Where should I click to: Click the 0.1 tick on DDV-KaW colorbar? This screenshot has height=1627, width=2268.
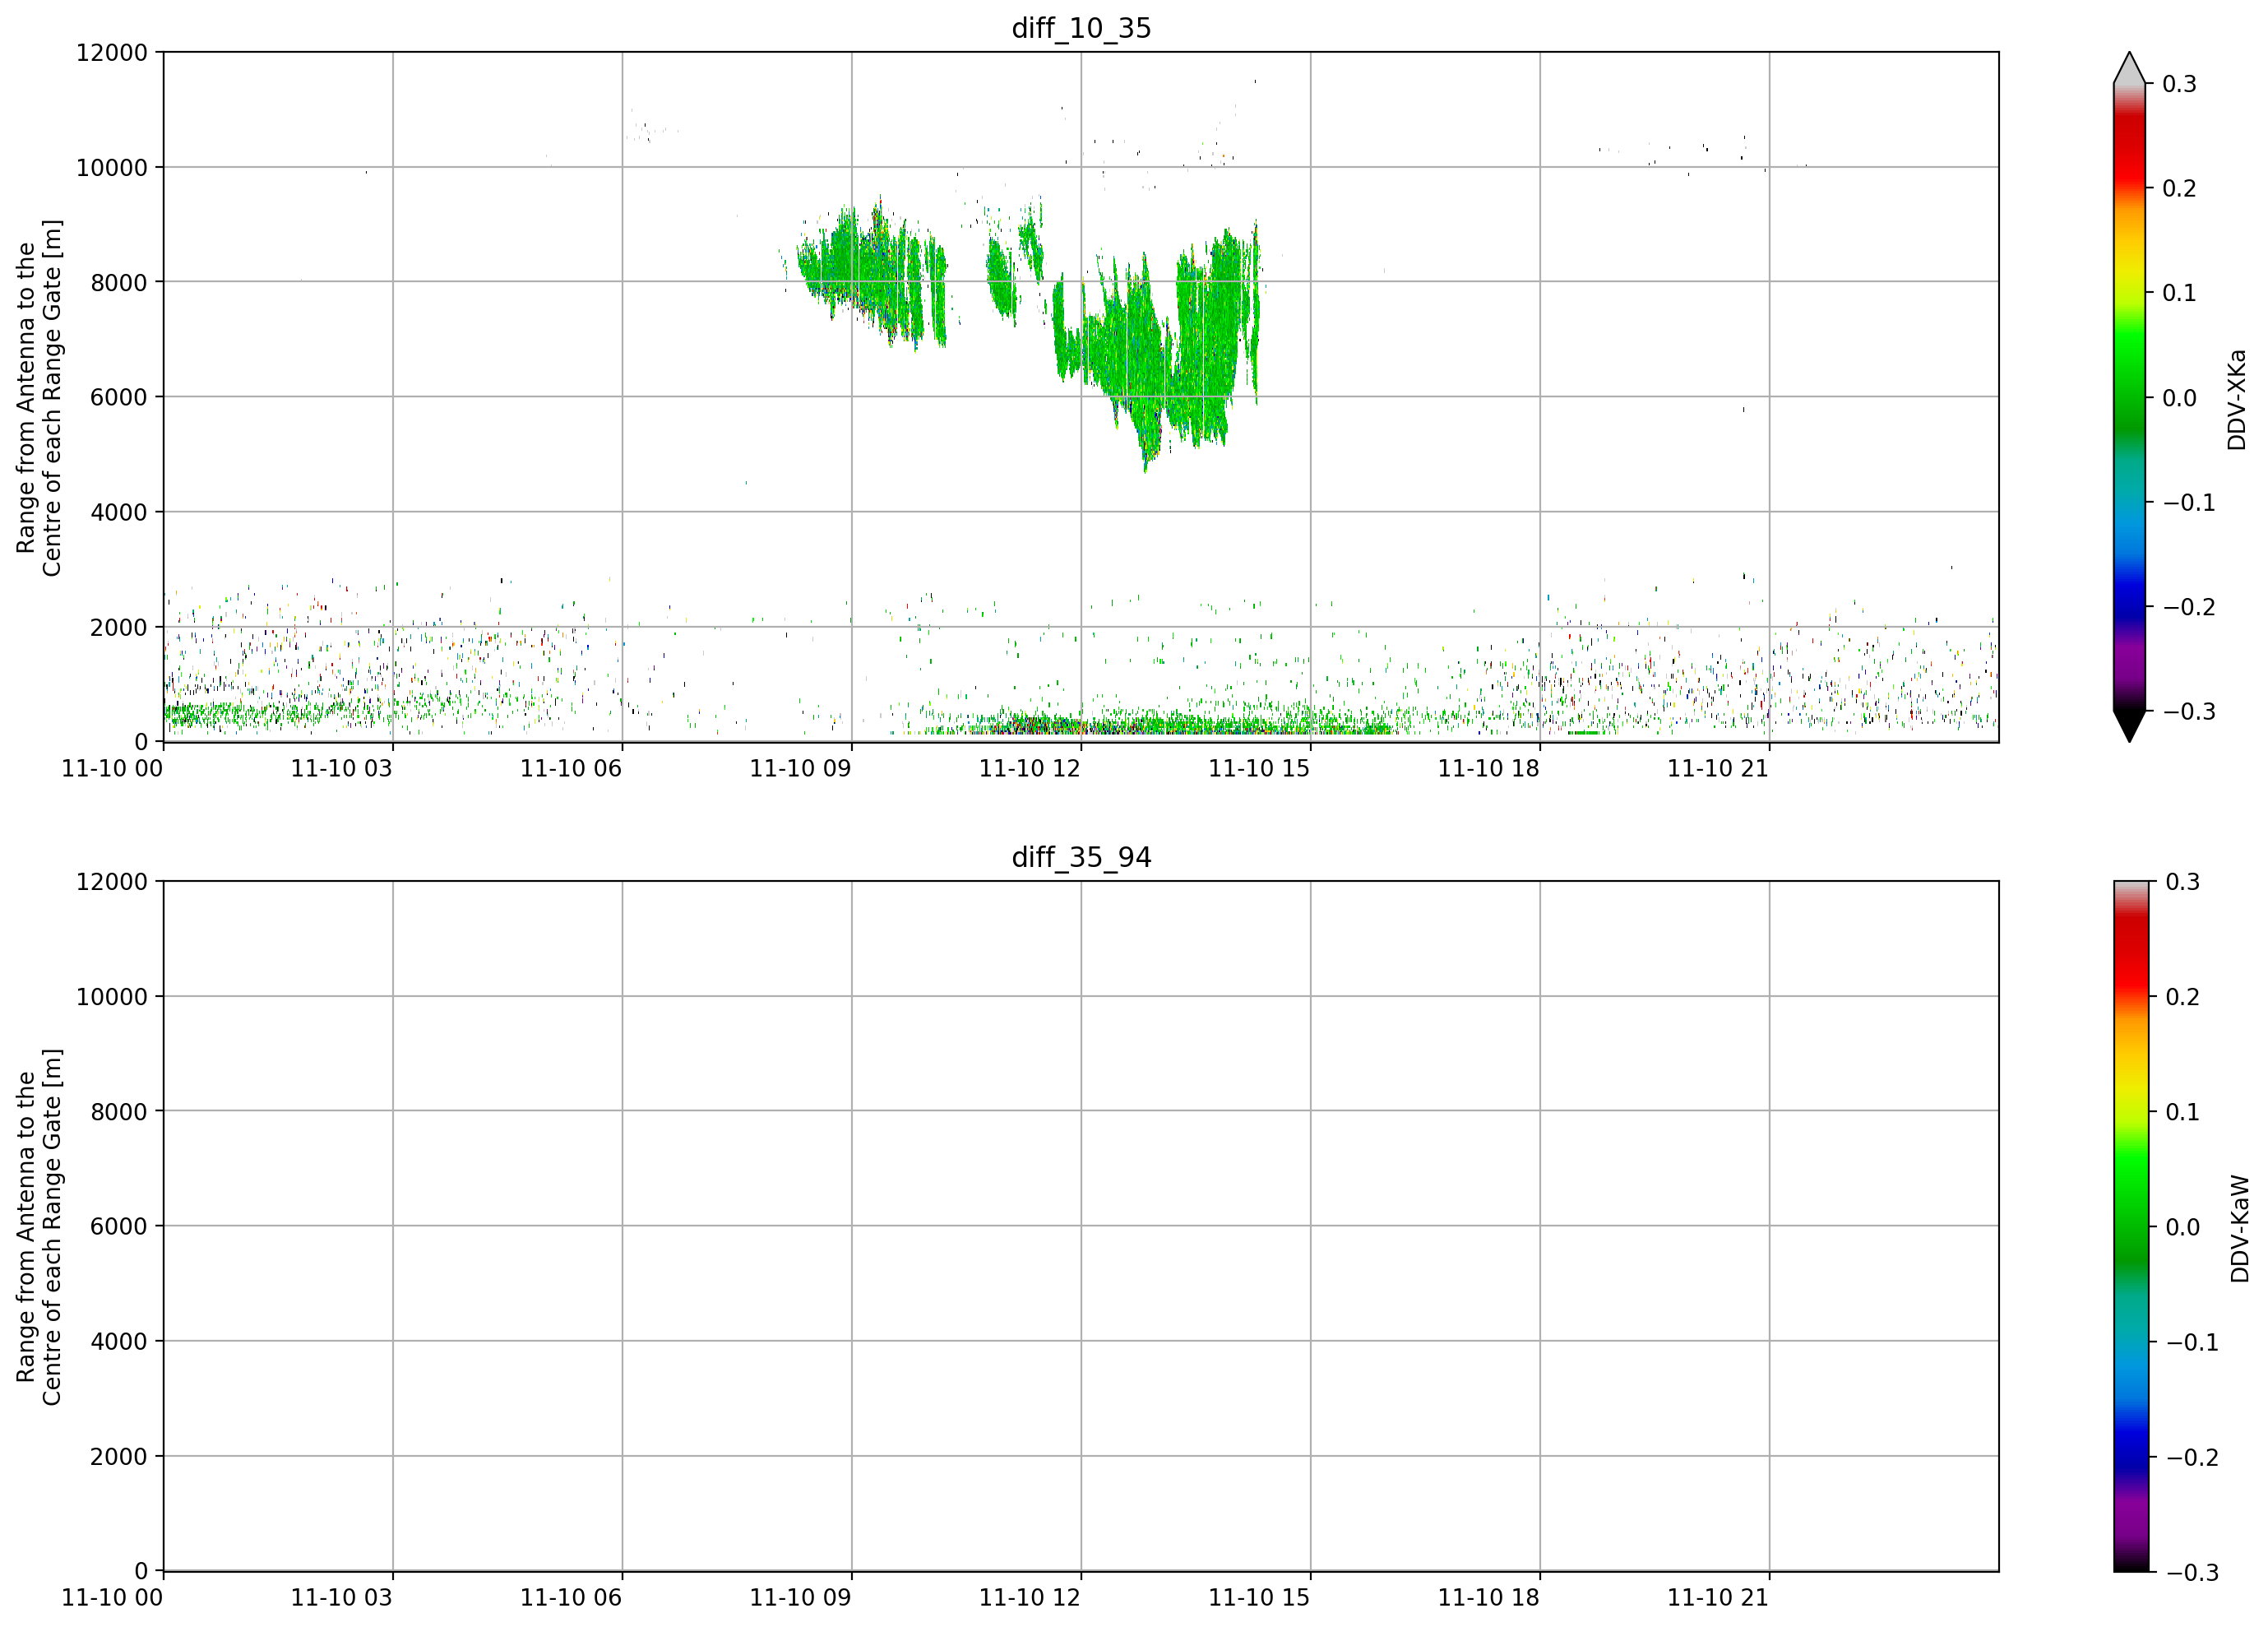point(2182,1112)
